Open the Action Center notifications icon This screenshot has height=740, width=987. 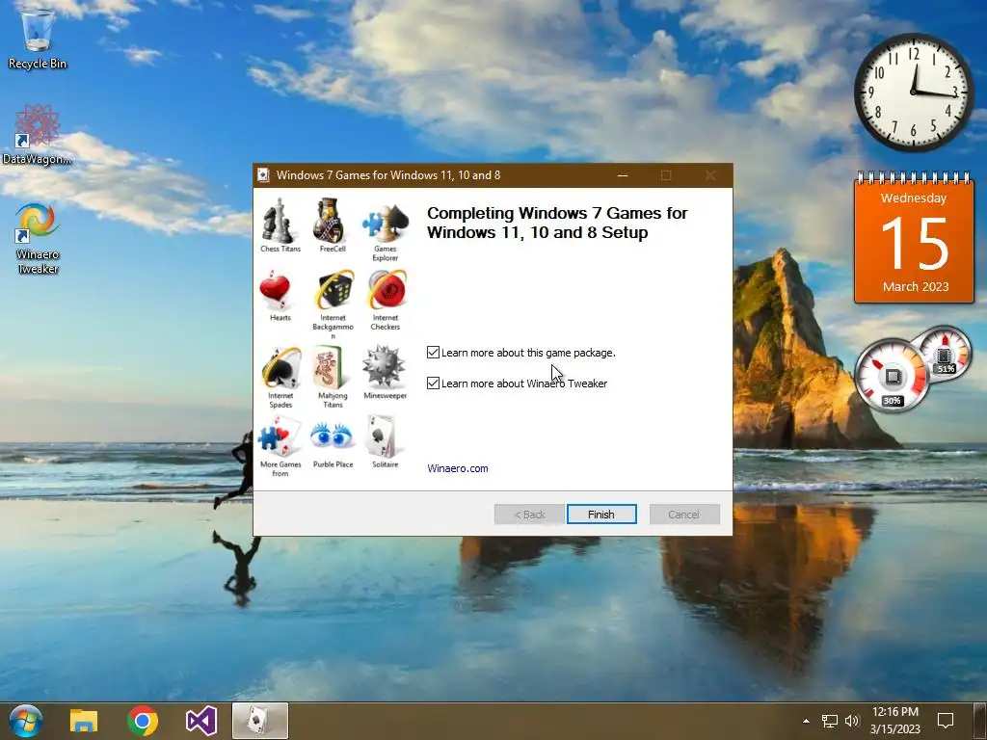[946, 721]
